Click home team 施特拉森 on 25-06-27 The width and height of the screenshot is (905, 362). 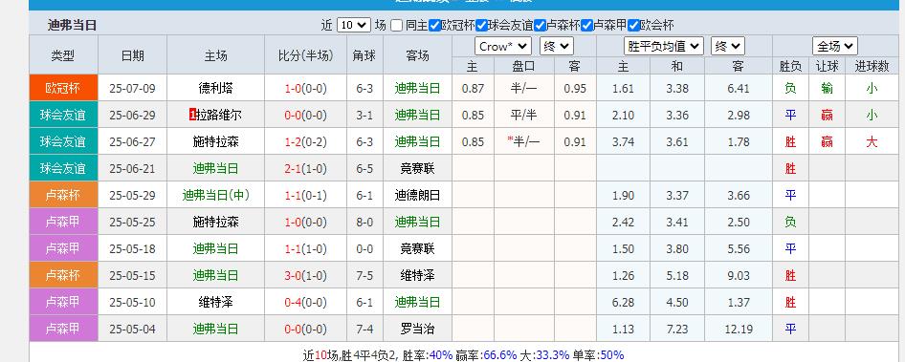(x=215, y=141)
